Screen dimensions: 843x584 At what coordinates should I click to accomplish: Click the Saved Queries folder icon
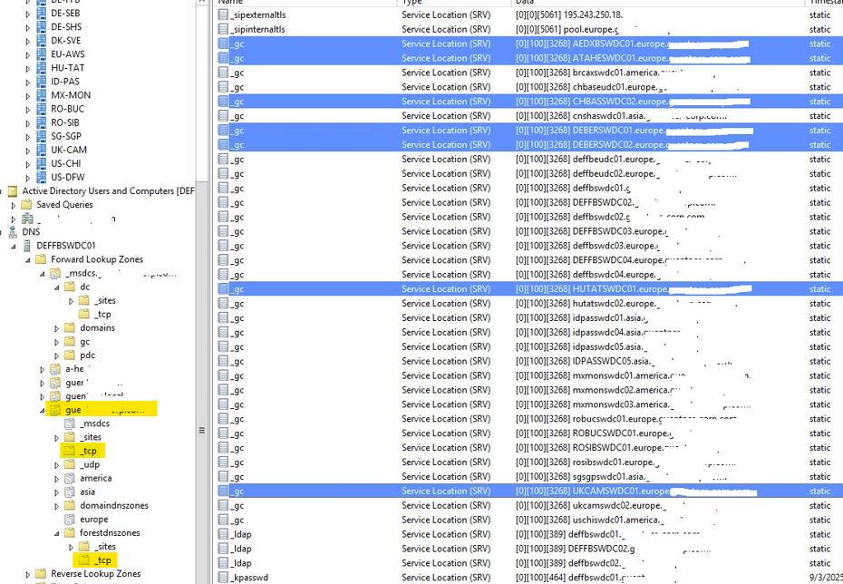(26, 205)
